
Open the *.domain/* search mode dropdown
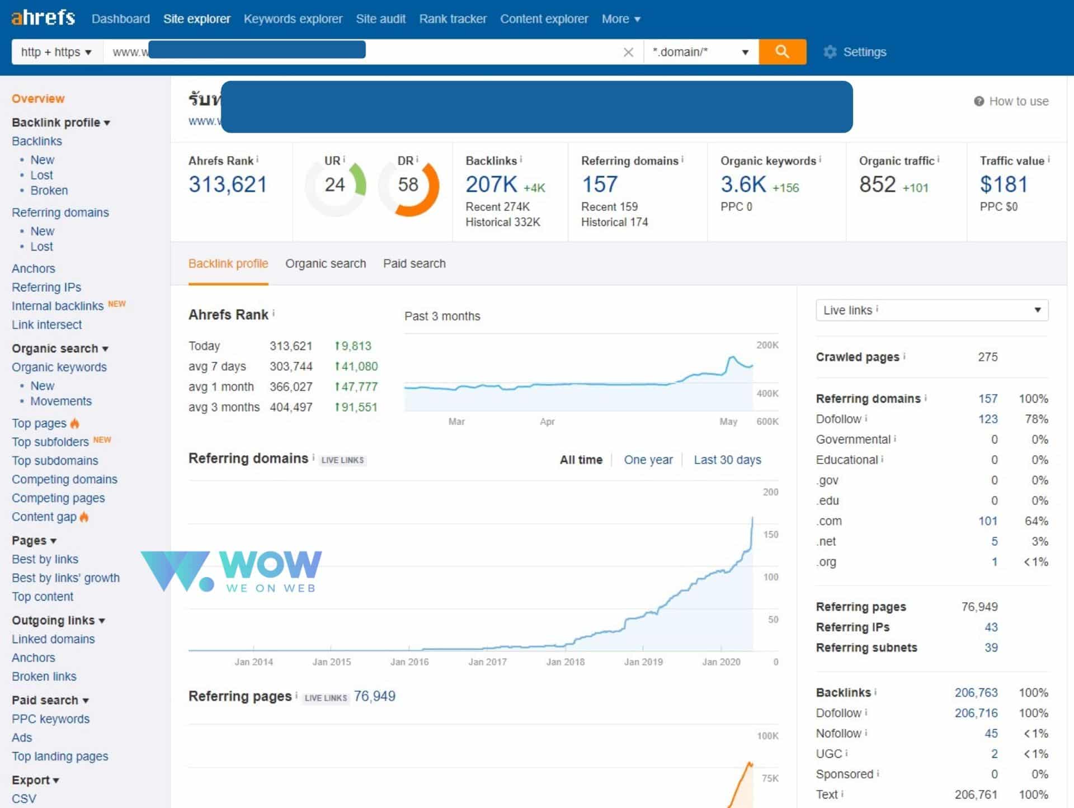pos(700,51)
